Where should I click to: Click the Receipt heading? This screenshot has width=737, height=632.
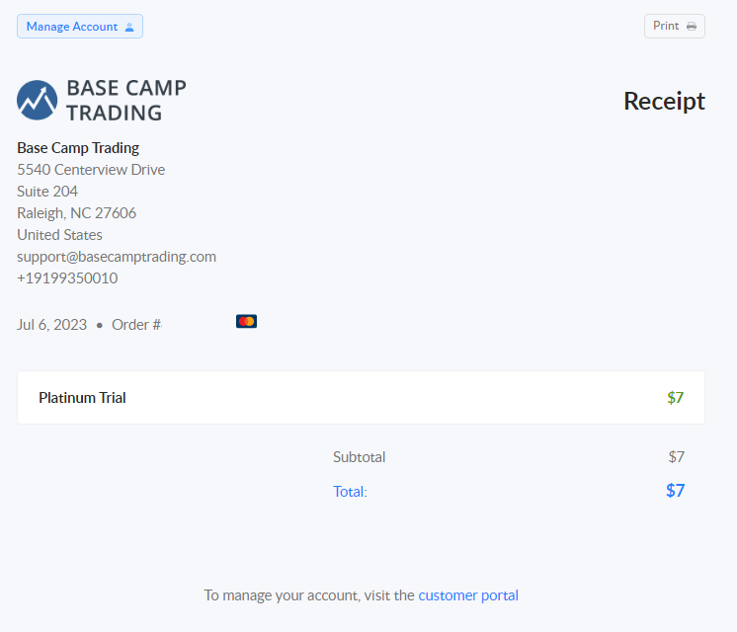point(664,101)
